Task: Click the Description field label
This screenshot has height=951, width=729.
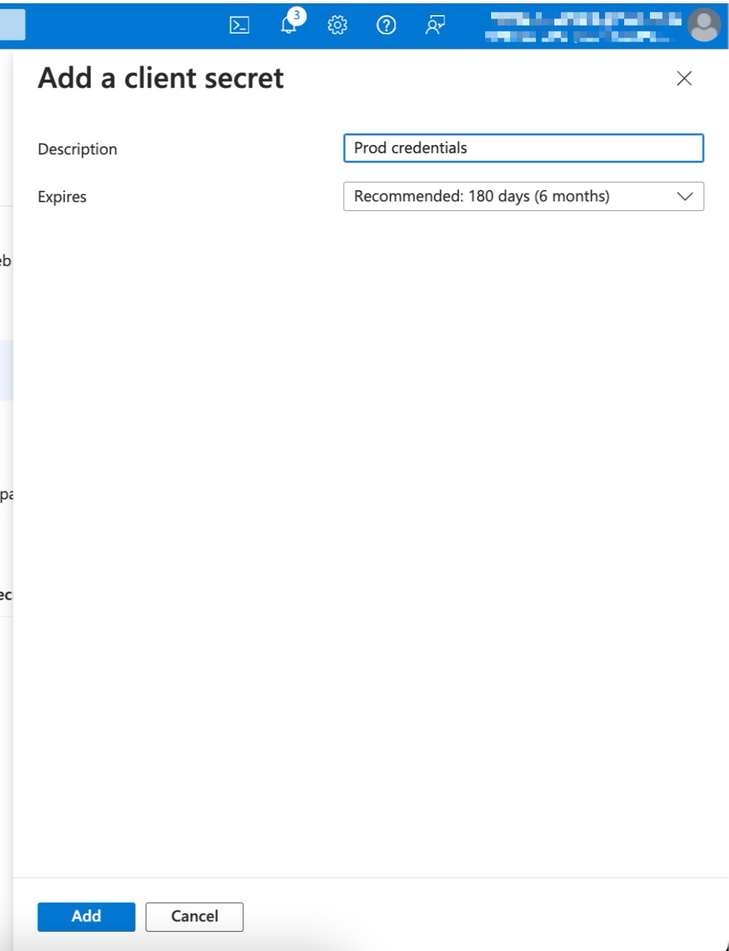Action: coord(77,149)
